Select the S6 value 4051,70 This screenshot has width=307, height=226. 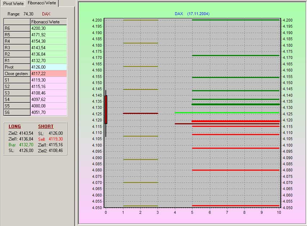(49, 112)
